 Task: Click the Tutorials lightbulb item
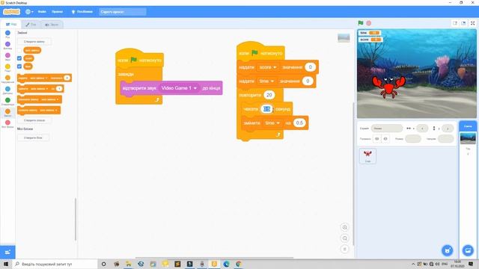coord(82,12)
